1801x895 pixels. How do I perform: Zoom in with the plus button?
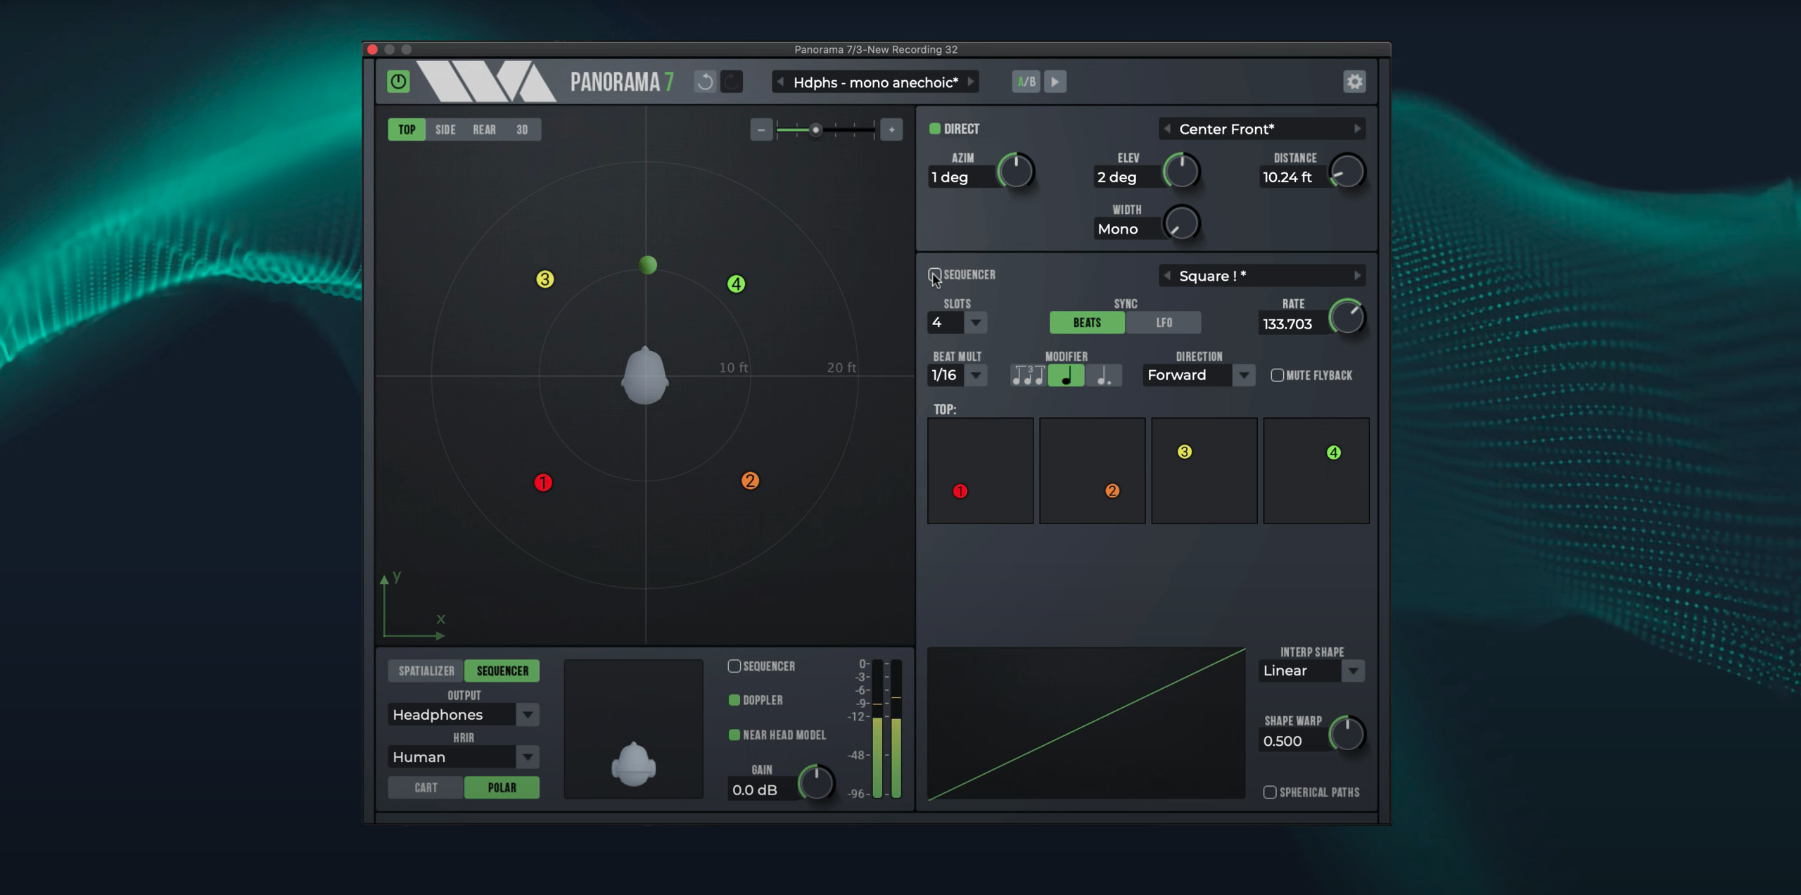[891, 129]
